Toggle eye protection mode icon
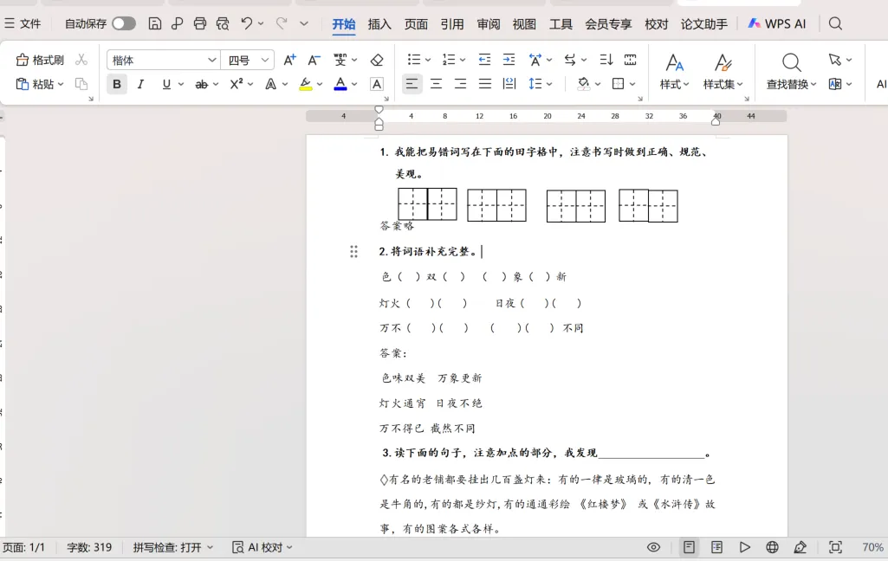This screenshot has height=561, width=888. 653,547
